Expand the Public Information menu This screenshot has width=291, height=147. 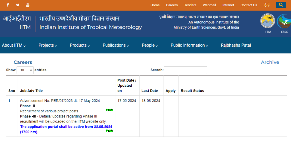tap(189, 45)
